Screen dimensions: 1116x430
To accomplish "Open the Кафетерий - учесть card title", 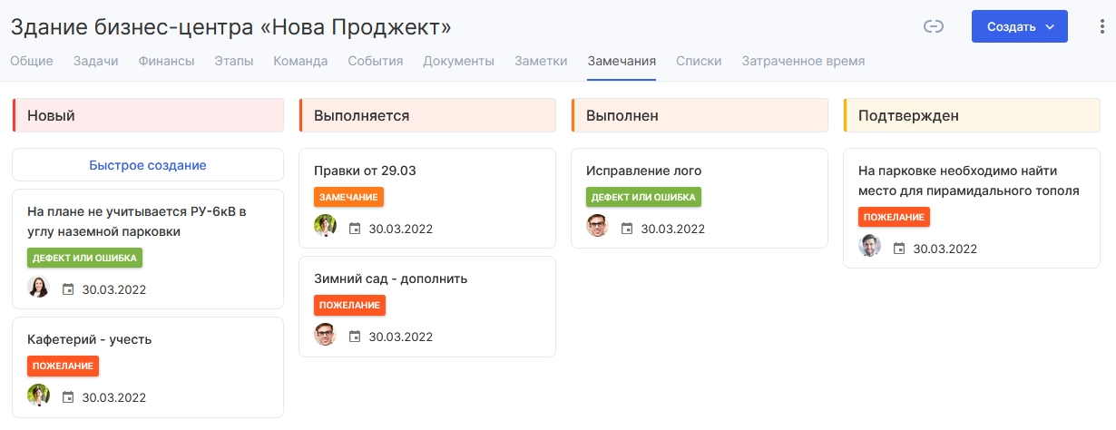I will pos(90,339).
